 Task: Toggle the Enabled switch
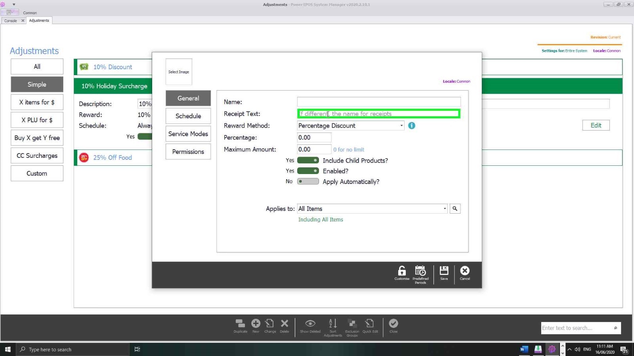pos(308,171)
